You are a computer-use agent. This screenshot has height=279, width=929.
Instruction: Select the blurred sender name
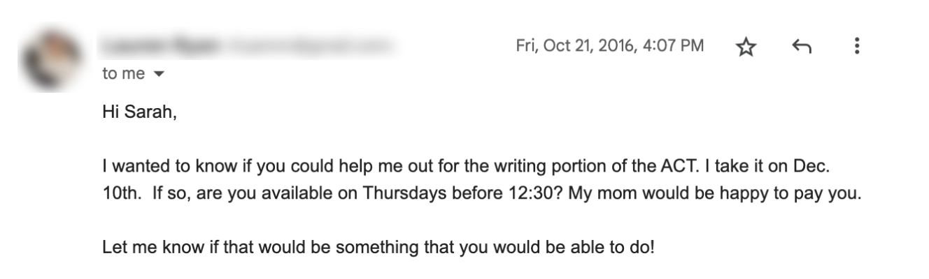click(162, 47)
